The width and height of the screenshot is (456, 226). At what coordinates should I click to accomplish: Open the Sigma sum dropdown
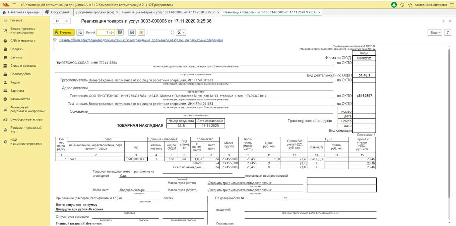pos(181,33)
